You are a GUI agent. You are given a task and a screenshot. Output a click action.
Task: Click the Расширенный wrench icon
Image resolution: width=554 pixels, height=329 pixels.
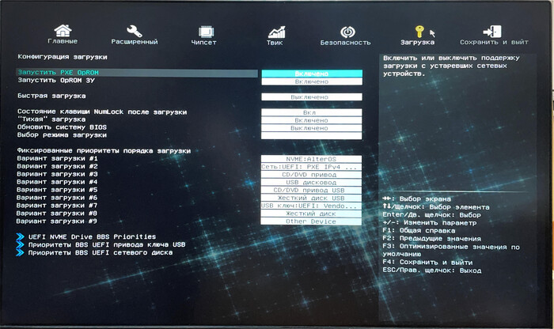(134, 29)
